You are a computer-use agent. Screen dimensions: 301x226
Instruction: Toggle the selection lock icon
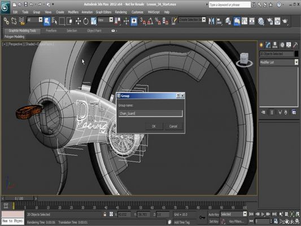click(x=105, y=214)
